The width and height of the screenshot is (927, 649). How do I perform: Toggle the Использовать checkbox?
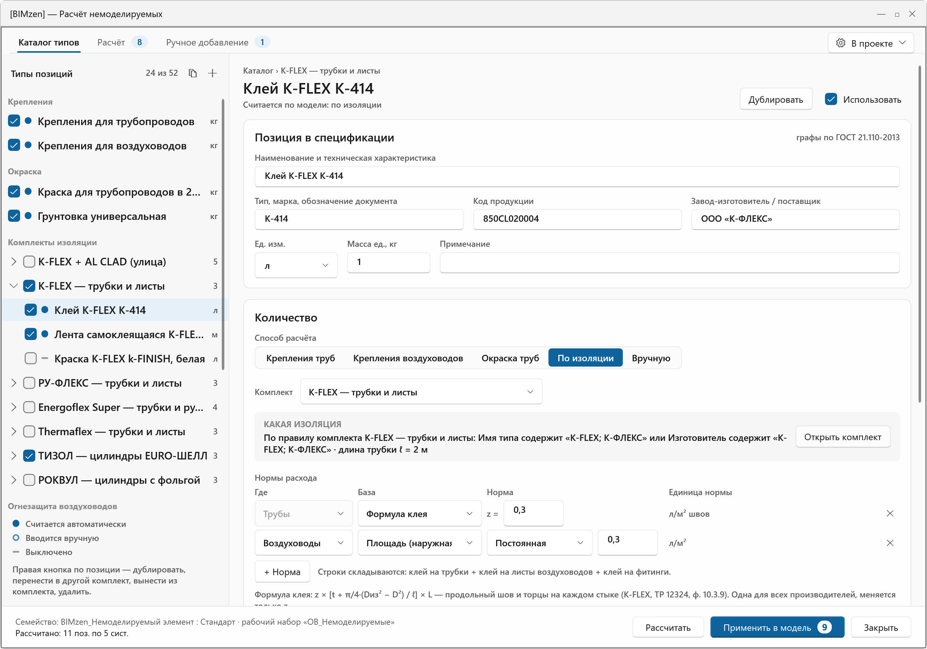point(831,99)
